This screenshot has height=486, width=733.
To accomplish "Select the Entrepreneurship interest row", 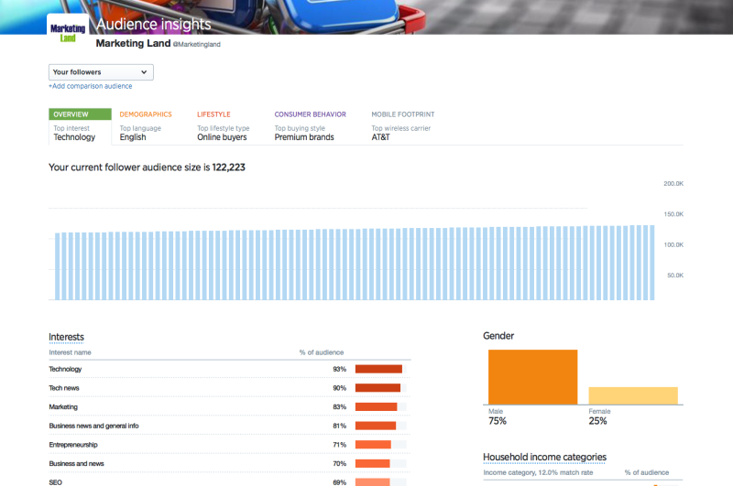I will (x=230, y=445).
